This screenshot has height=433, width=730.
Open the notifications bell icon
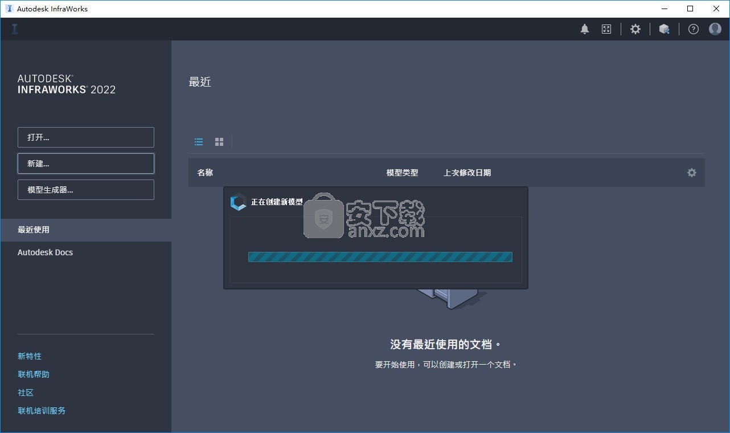[x=585, y=29]
